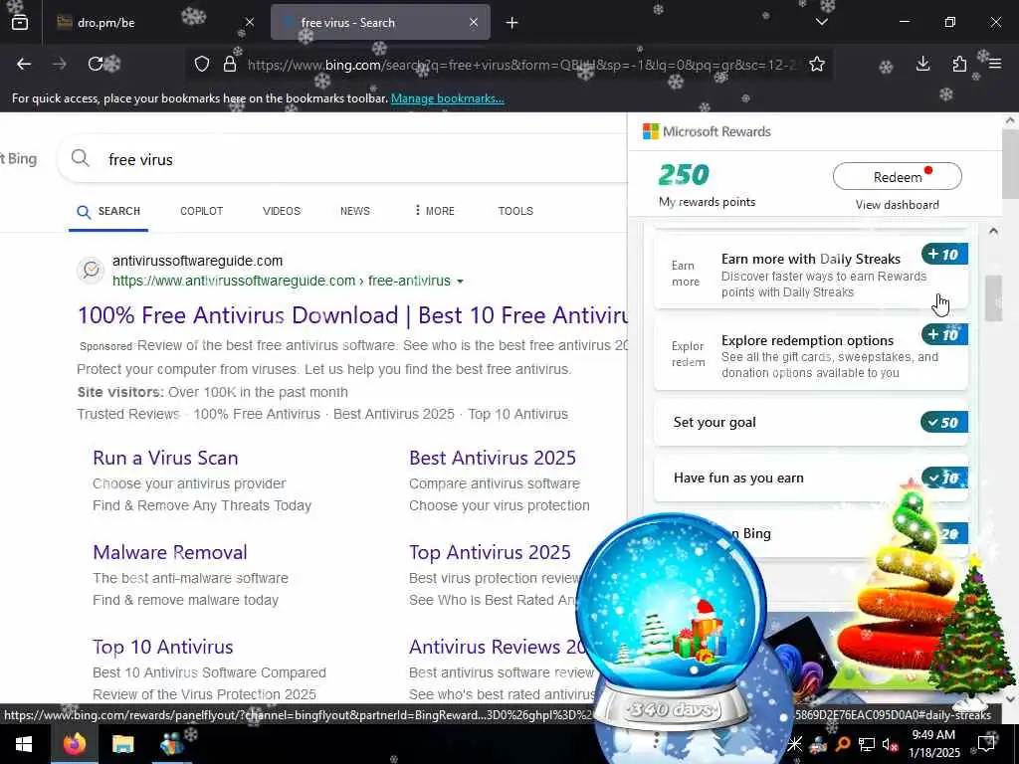Open the Run a Virus Scan sublink
Image resolution: width=1019 pixels, height=764 pixels.
coord(165,458)
